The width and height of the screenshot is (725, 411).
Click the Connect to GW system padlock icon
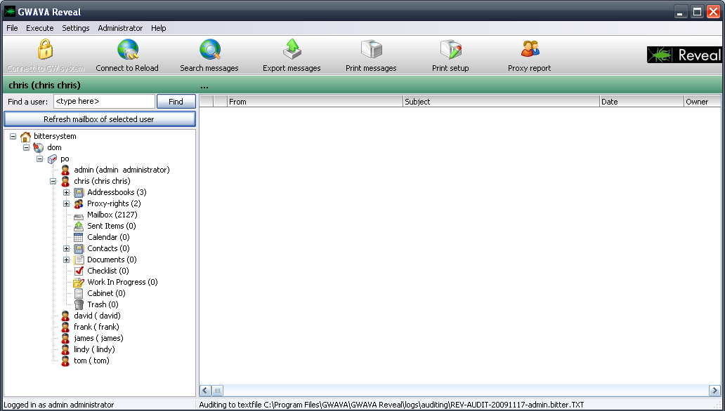[45, 49]
